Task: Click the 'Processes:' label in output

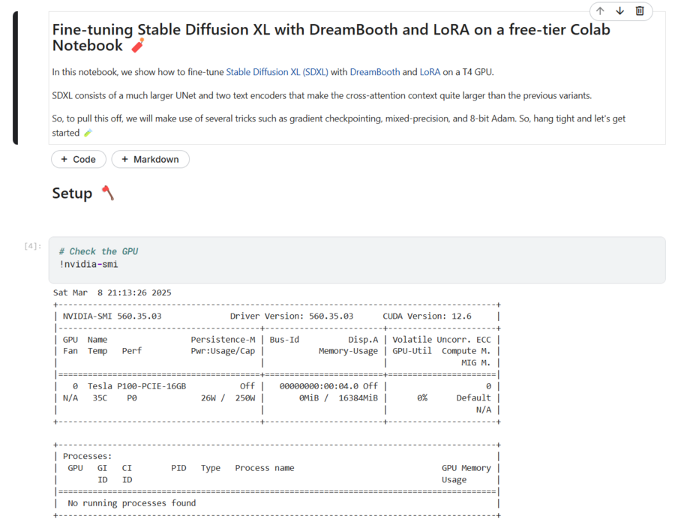Action: pos(88,456)
